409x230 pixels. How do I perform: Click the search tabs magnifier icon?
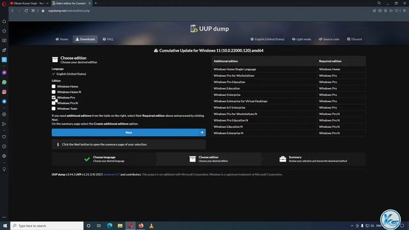point(379,3)
